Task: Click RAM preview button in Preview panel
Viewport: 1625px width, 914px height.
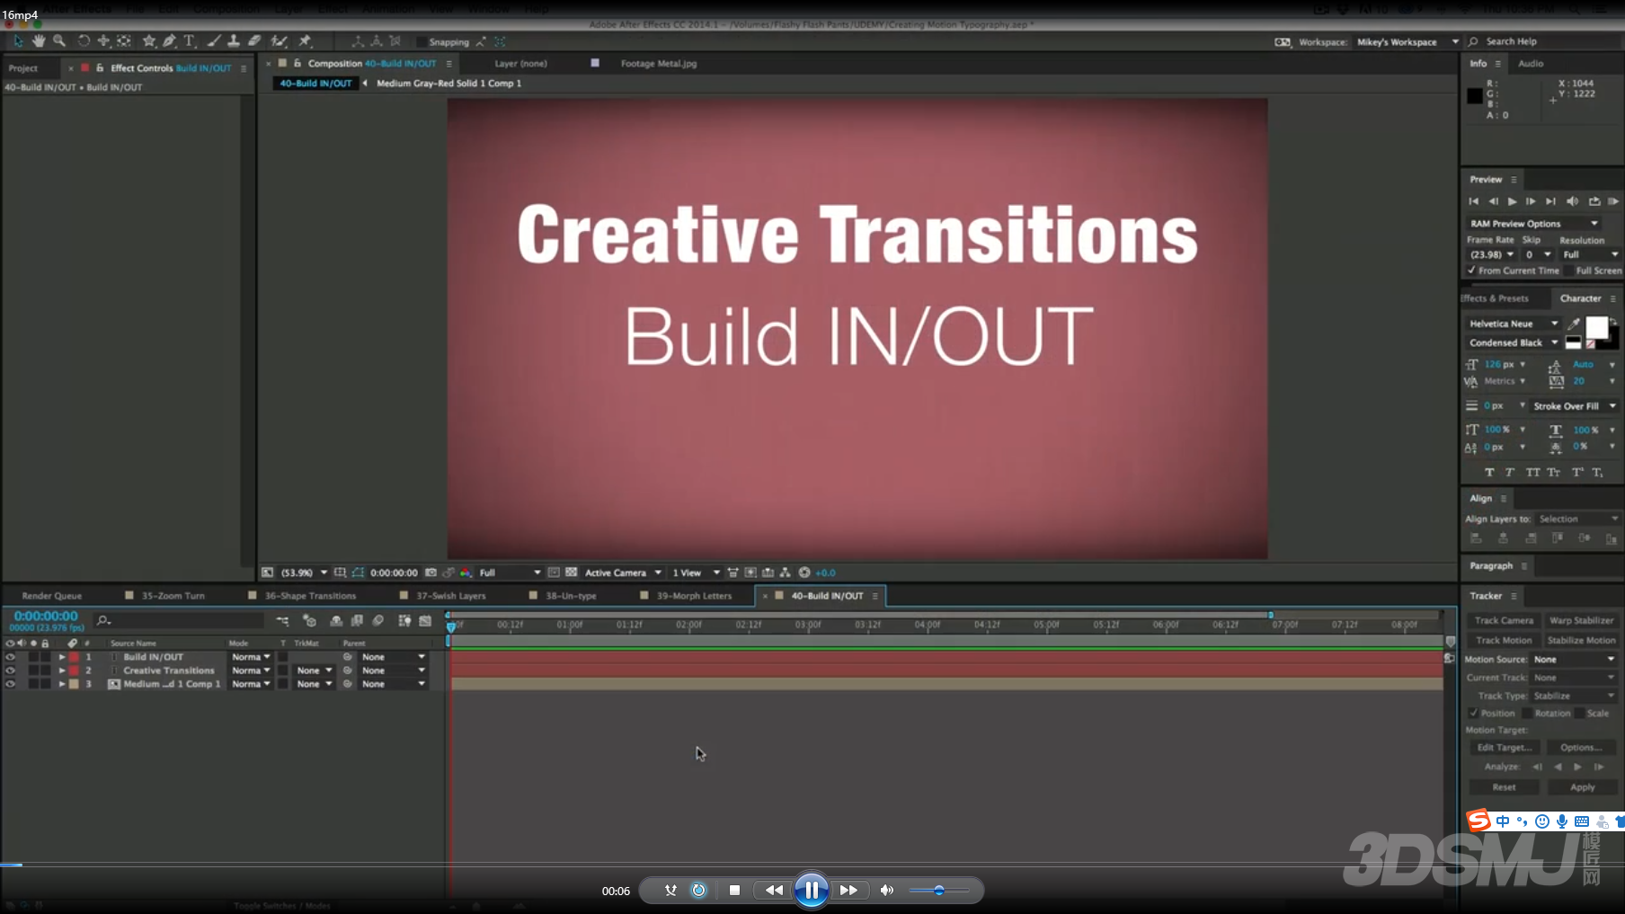Action: (x=1613, y=201)
